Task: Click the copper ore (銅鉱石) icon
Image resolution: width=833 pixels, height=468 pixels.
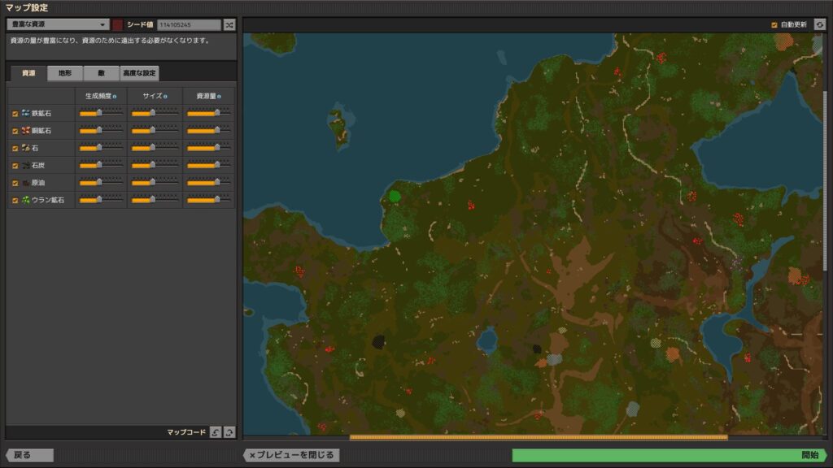Action: [x=25, y=131]
